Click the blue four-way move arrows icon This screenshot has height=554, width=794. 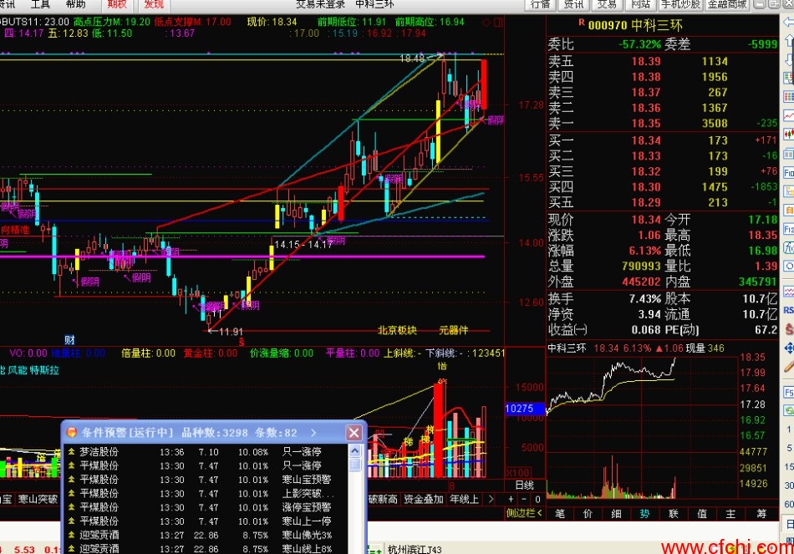[x=788, y=348]
